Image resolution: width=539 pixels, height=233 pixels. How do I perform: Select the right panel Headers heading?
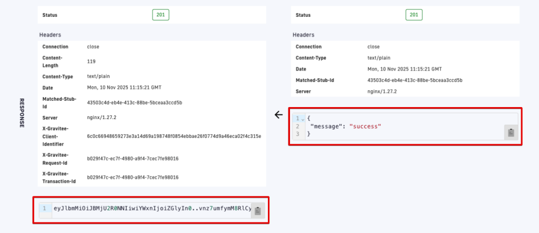pyautogui.click(x=304, y=35)
